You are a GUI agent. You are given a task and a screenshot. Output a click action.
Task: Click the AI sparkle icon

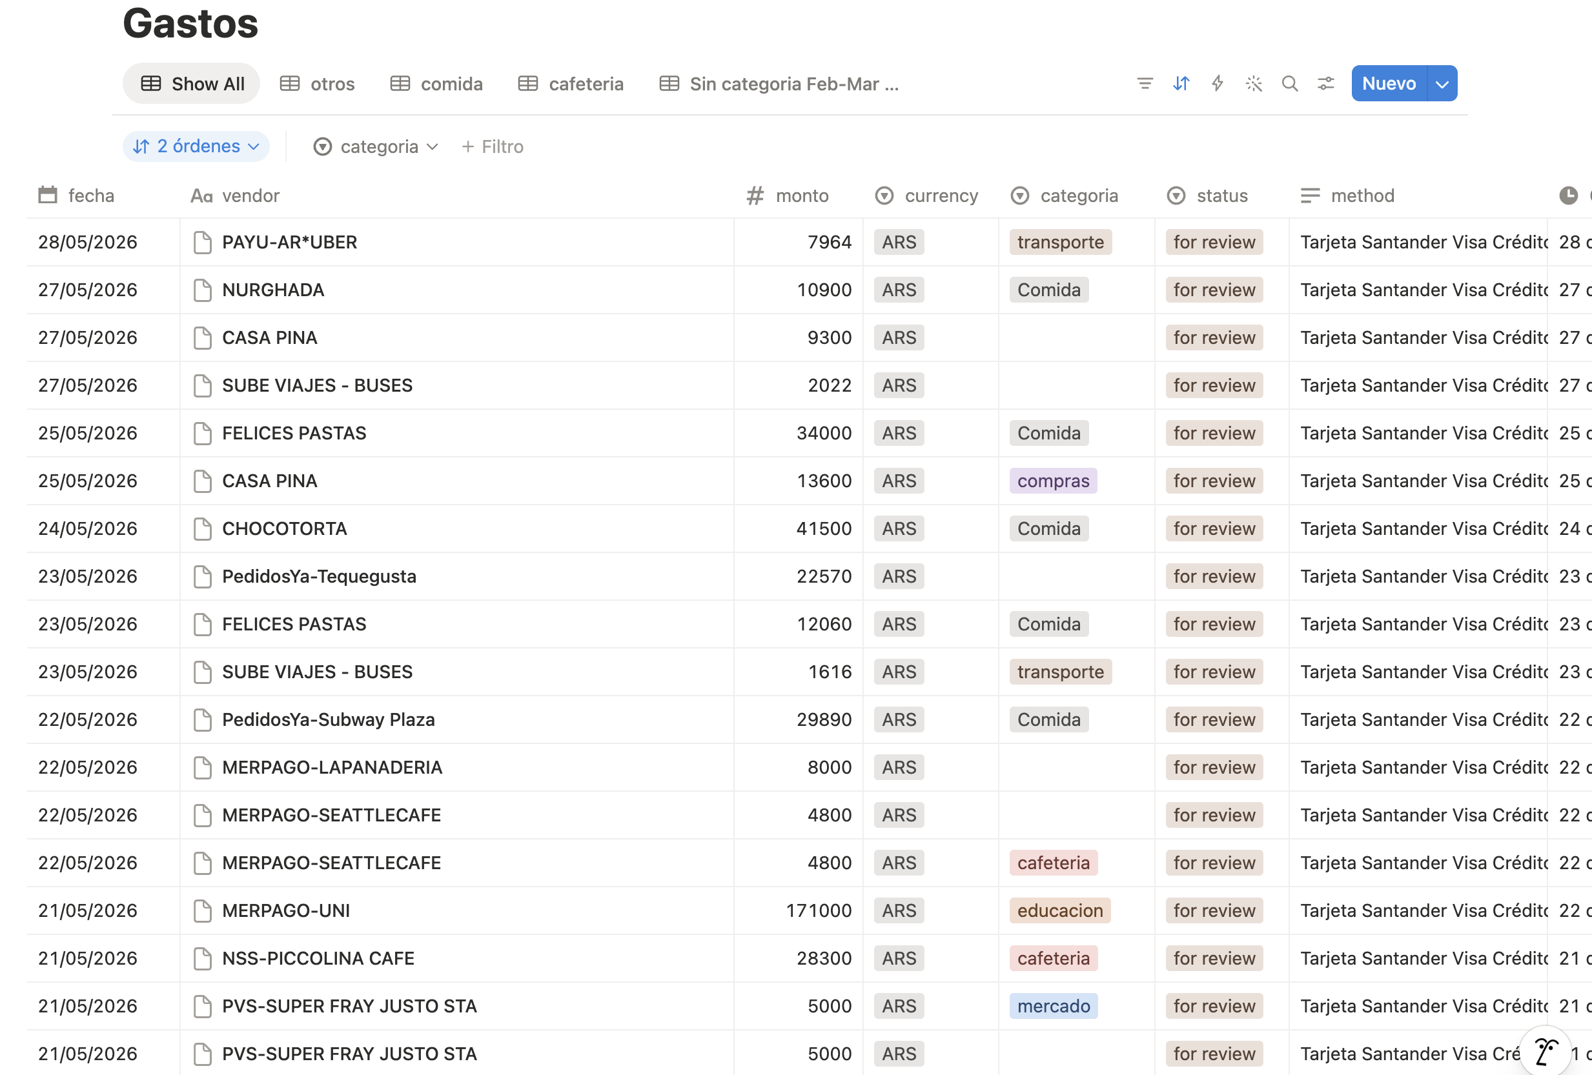[1254, 83]
